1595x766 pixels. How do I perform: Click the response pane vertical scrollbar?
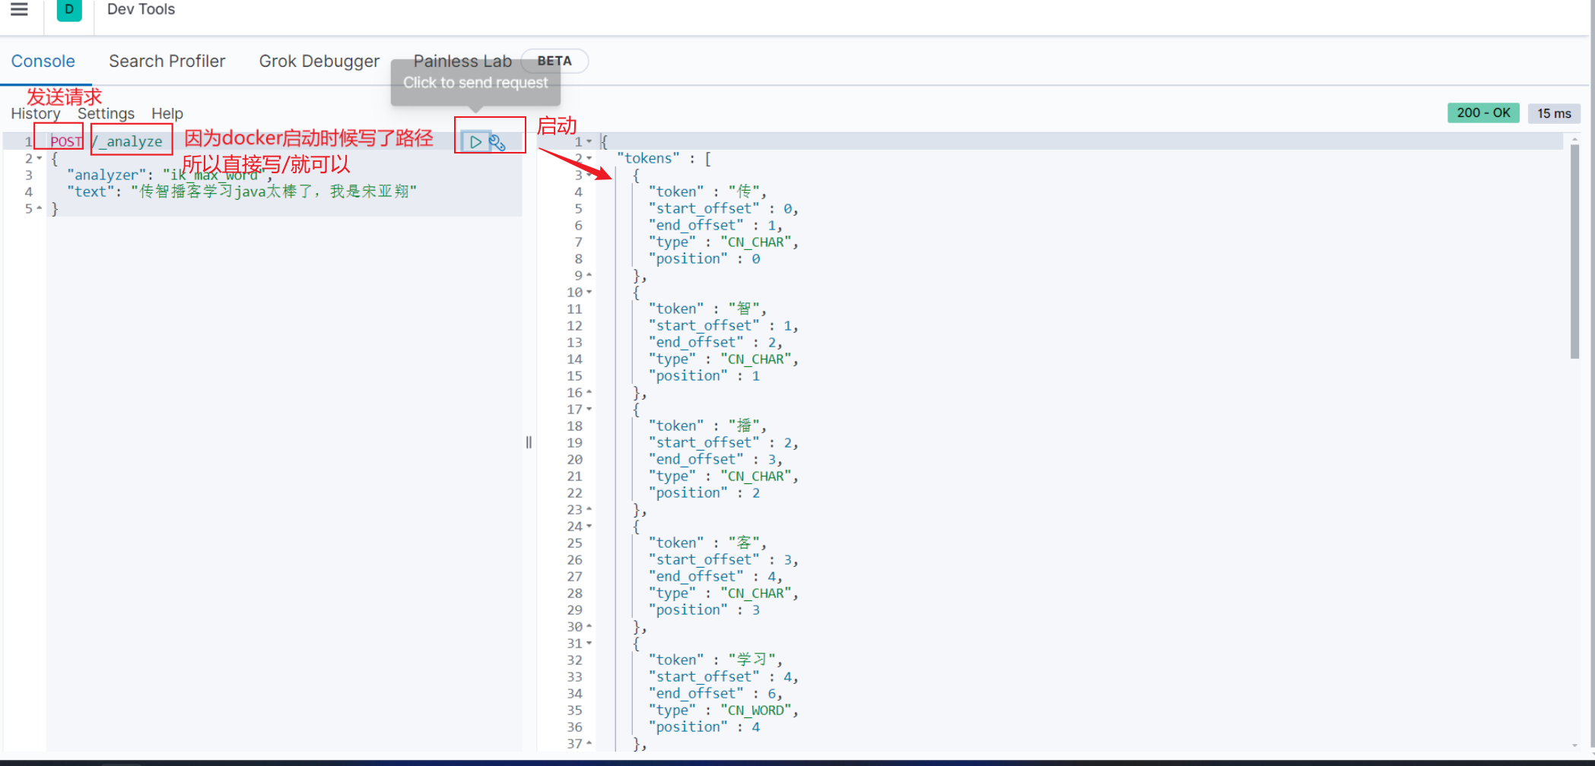tap(1574, 251)
